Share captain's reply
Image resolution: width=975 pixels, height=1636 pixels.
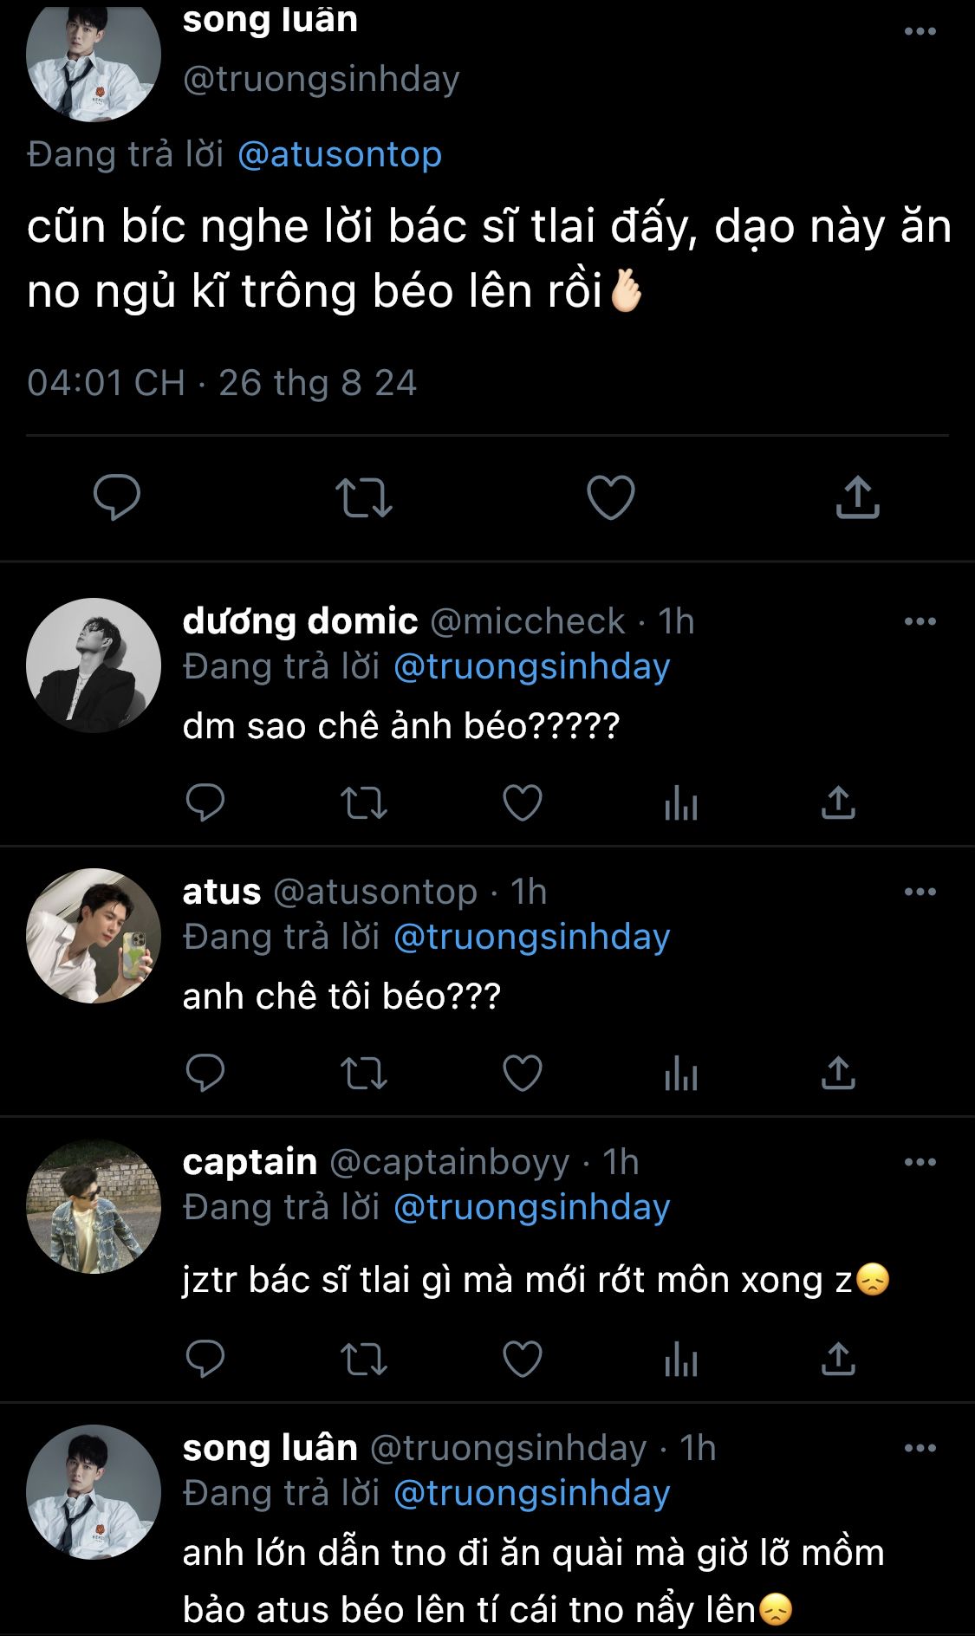point(838,1359)
